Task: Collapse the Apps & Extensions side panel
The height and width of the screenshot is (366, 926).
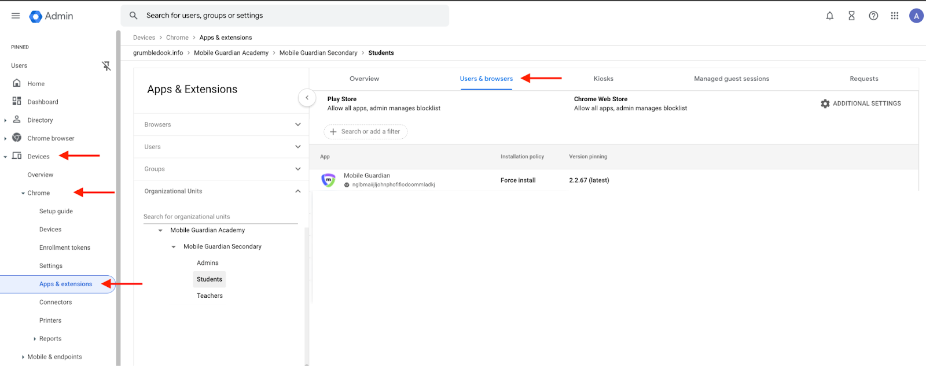Action: (x=307, y=98)
